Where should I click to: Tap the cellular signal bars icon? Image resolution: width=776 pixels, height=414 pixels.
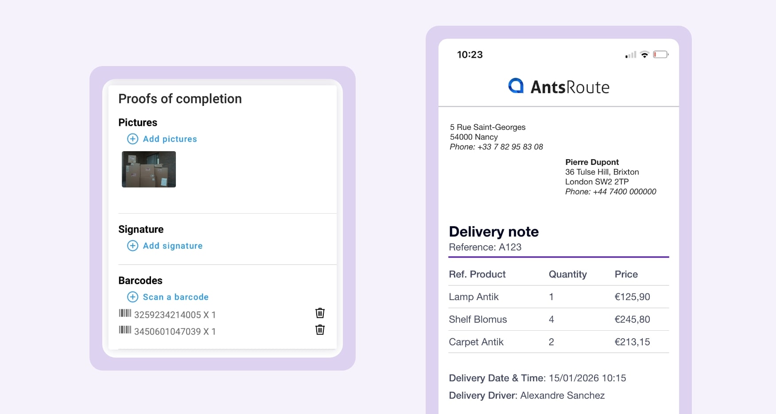pos(630,55)
